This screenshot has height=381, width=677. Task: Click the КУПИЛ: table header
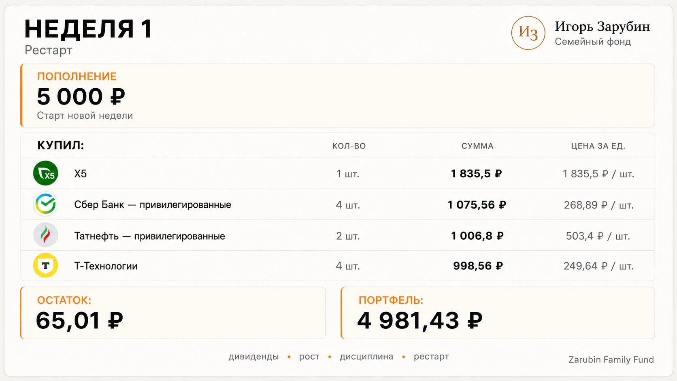click(x=61, y=145)
